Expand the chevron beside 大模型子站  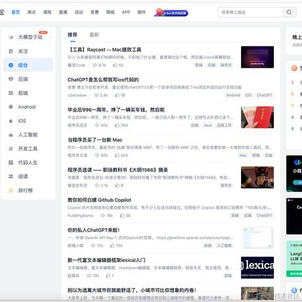click(51, 37)
